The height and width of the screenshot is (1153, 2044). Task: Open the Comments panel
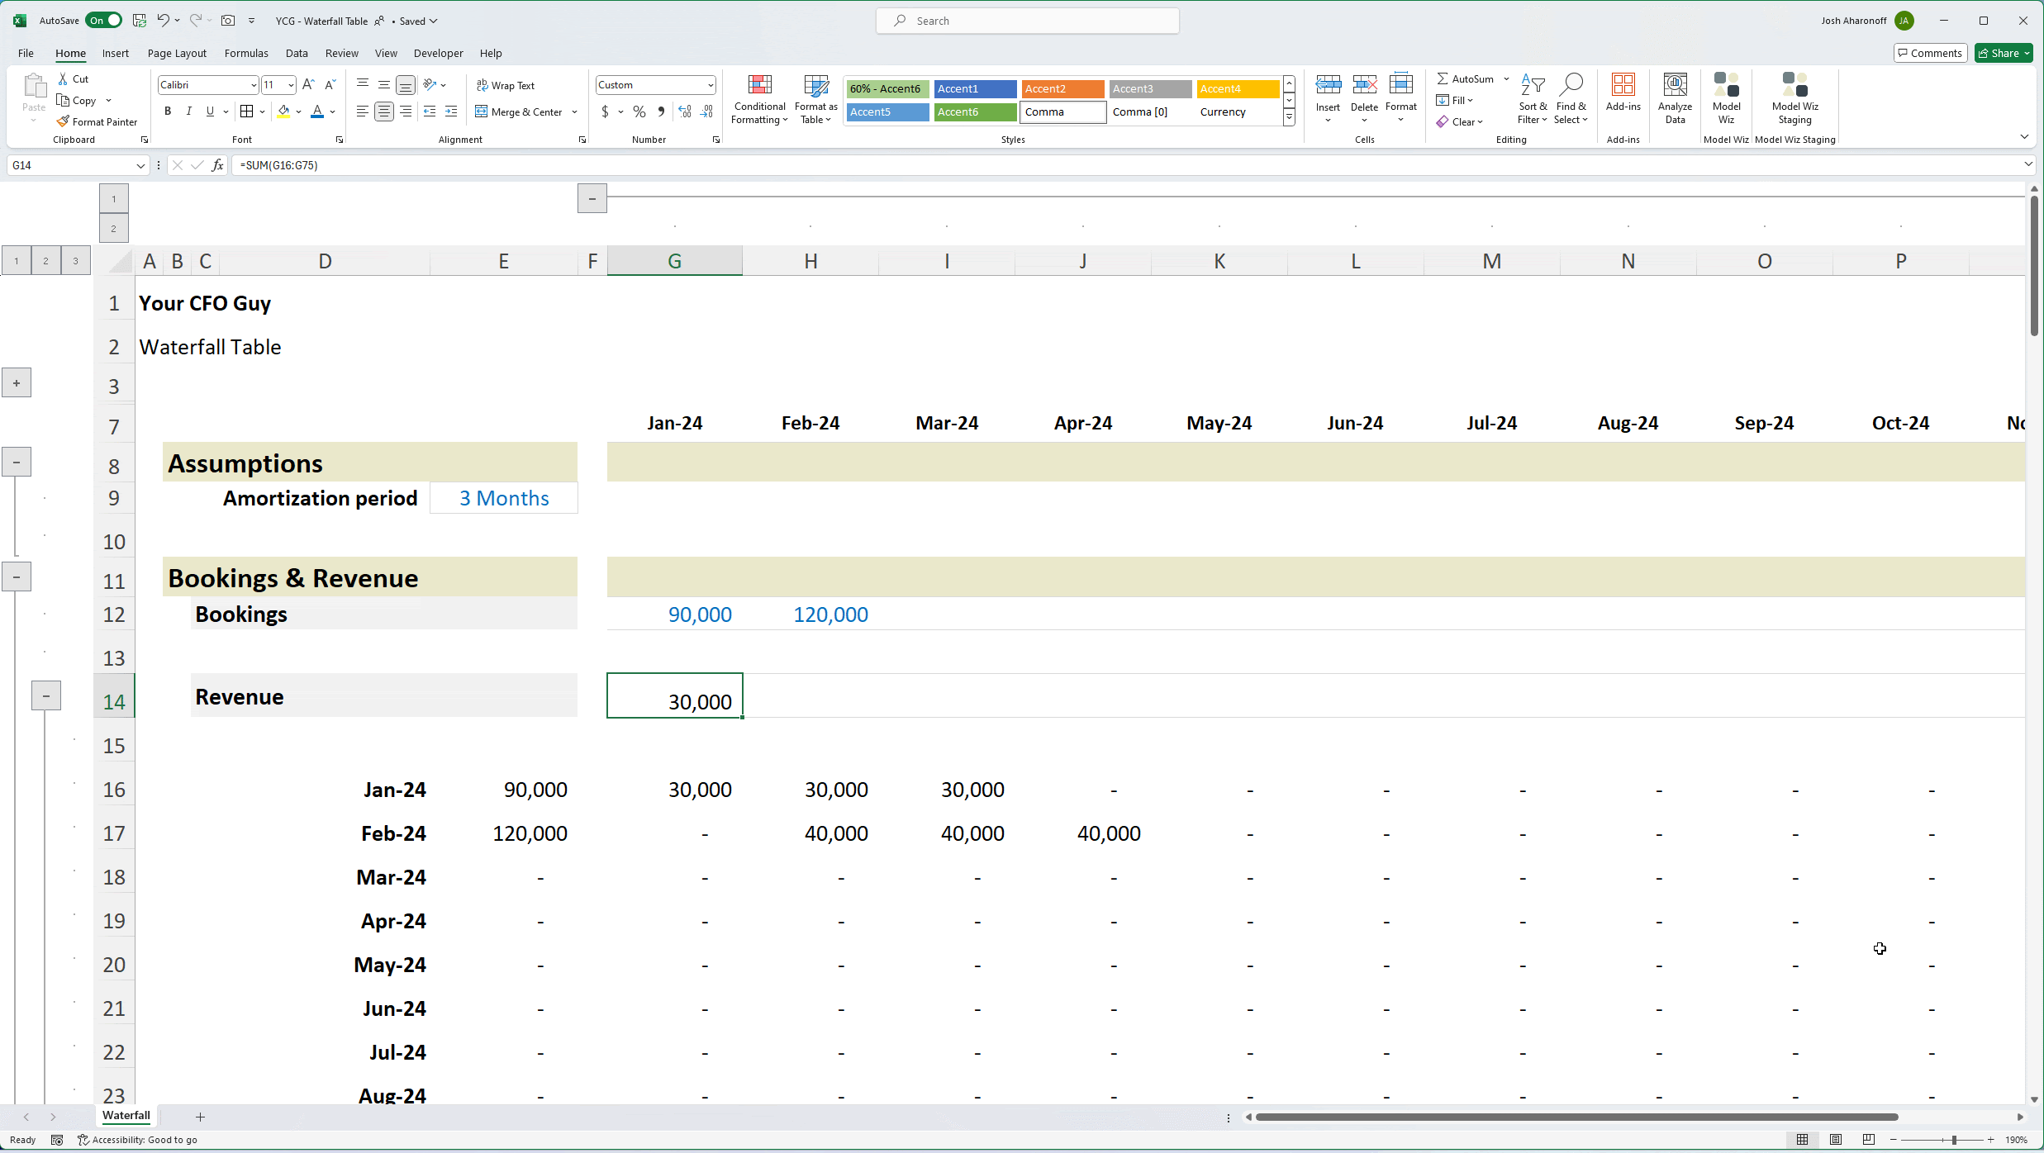[1930, 52]
